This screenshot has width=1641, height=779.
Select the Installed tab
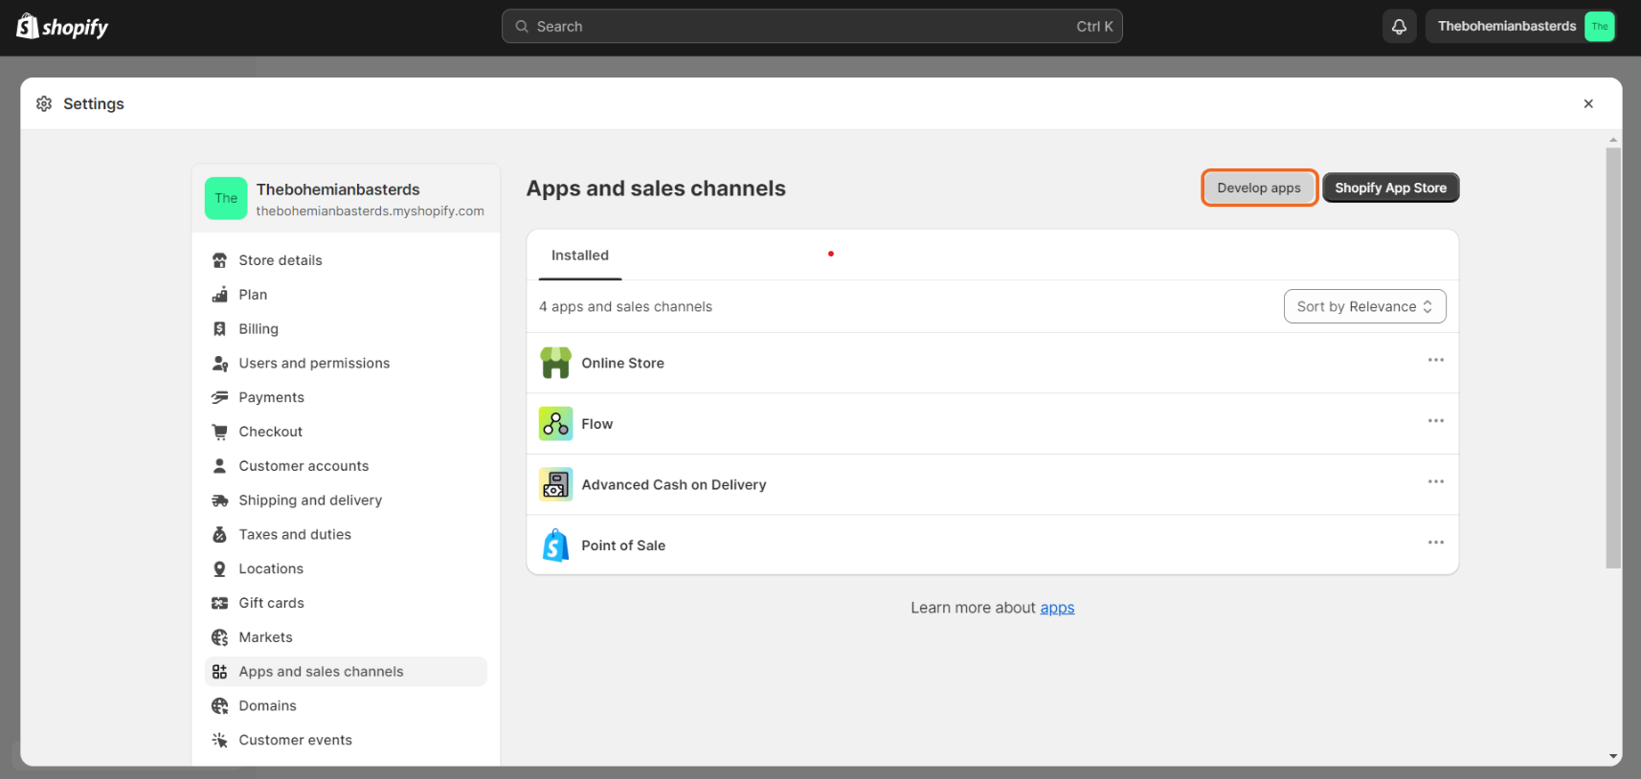click(x=580, y=256)
